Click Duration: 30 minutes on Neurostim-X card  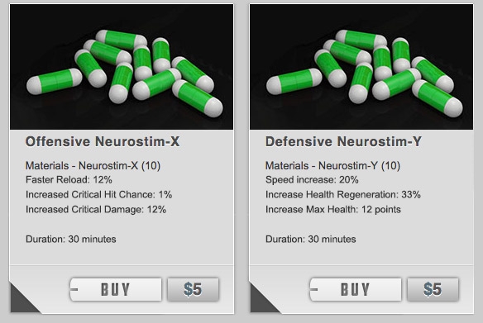point(71,239)
